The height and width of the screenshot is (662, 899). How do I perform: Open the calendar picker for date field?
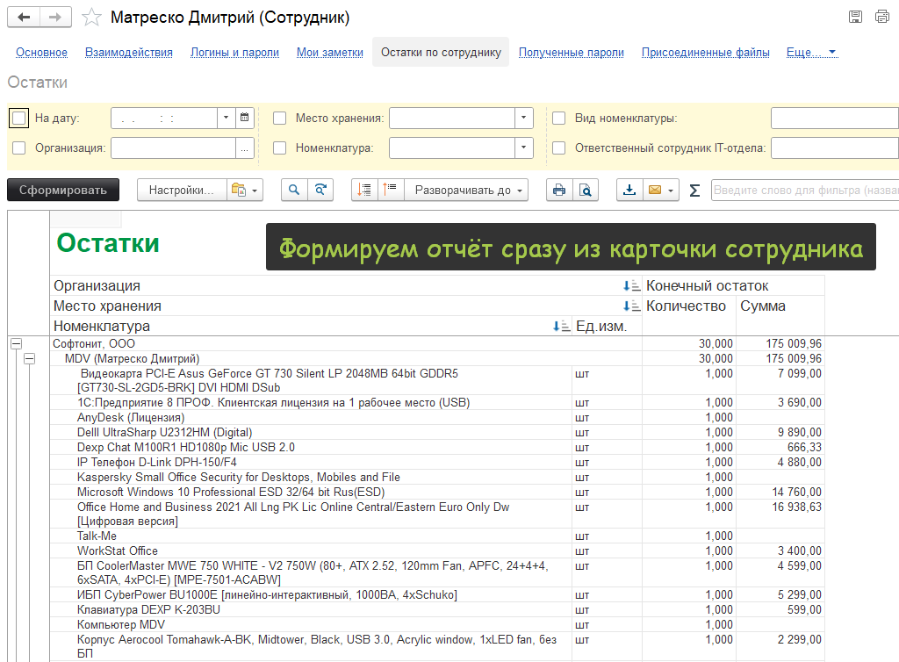pos(245,118)
